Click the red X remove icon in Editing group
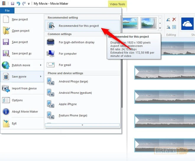Image resolution: width=195 pixels, height=161 pixels. tap(174, 20)
